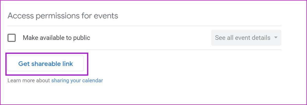Click the Access permissions for events heading

pos(63,16)
